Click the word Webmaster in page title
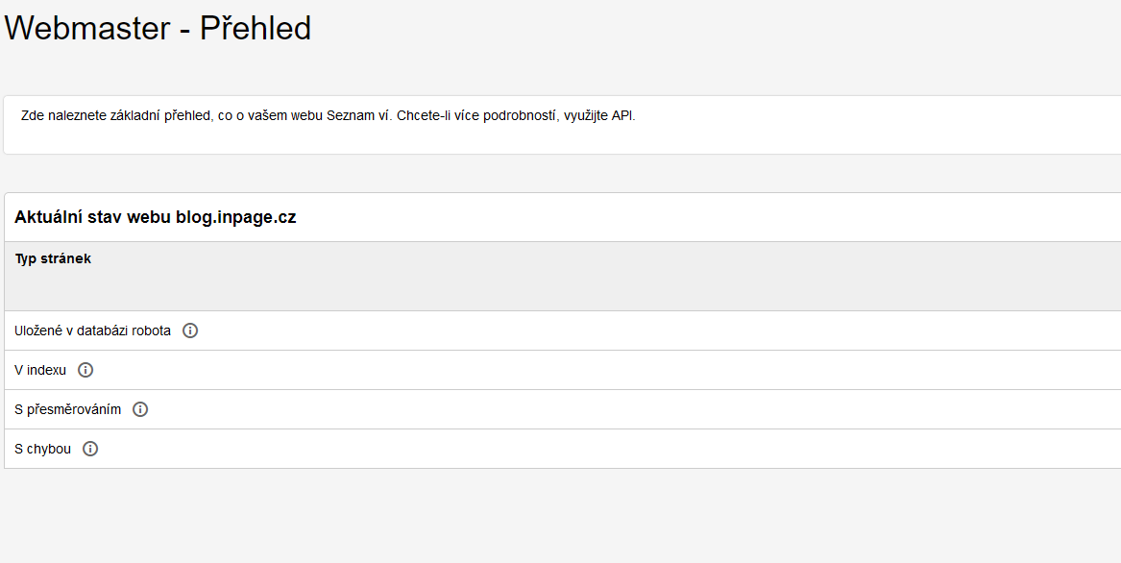 pos(87,29)
